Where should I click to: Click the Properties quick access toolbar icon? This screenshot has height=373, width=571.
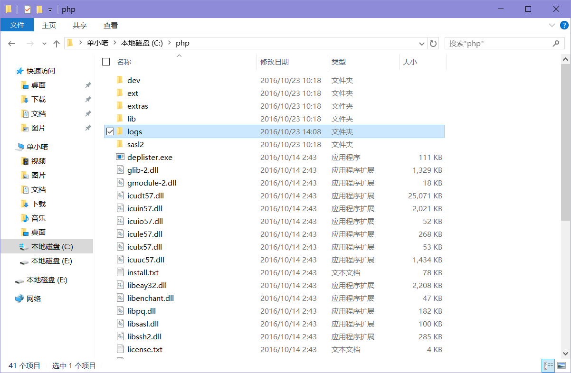click(x=27, y=9)
